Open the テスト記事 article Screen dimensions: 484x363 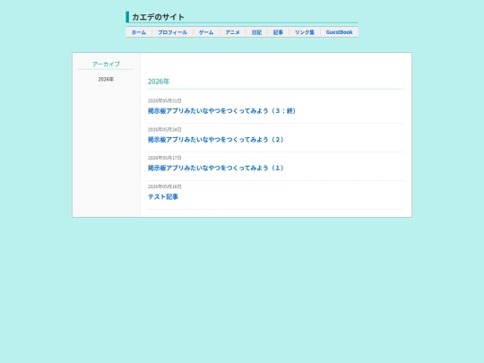(163, 196)
